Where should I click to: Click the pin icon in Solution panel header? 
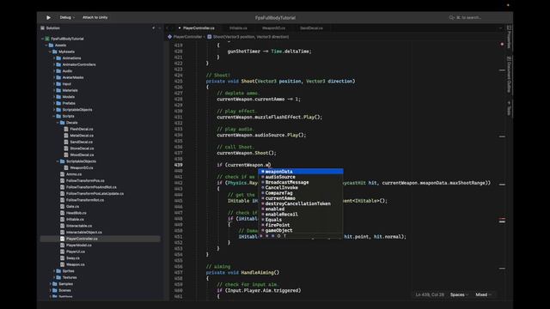(x=153, y=28)
